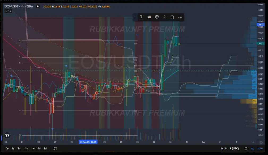Click the 28 label on time axis
The height and width of the screenshot is (155, 268).
(137, 142)
